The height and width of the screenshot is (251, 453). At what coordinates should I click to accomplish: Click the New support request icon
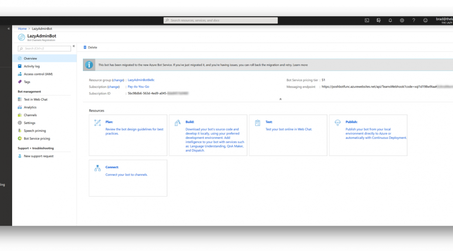point(20,156)
